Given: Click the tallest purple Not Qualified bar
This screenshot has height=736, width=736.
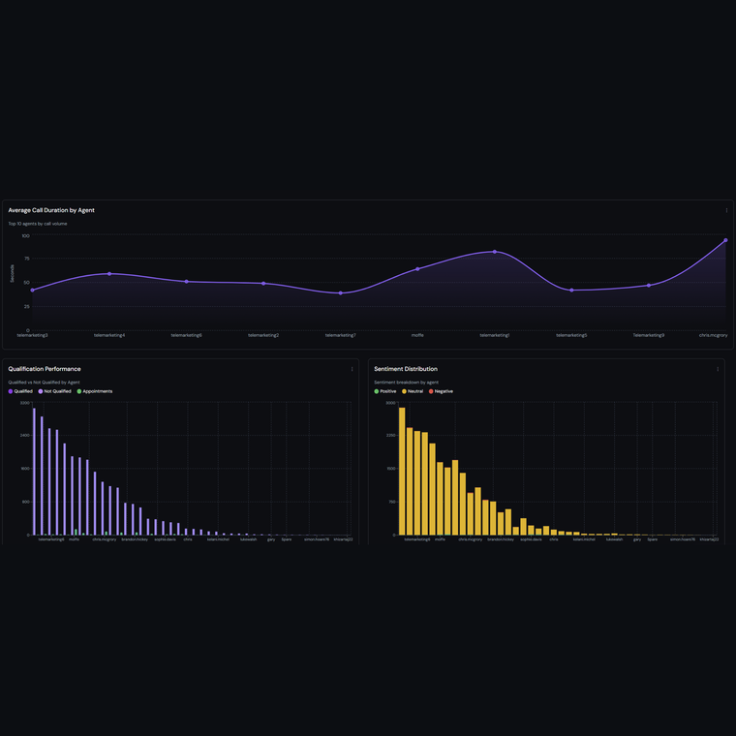Looking at the screenshot, I should (x=34, y=472).
